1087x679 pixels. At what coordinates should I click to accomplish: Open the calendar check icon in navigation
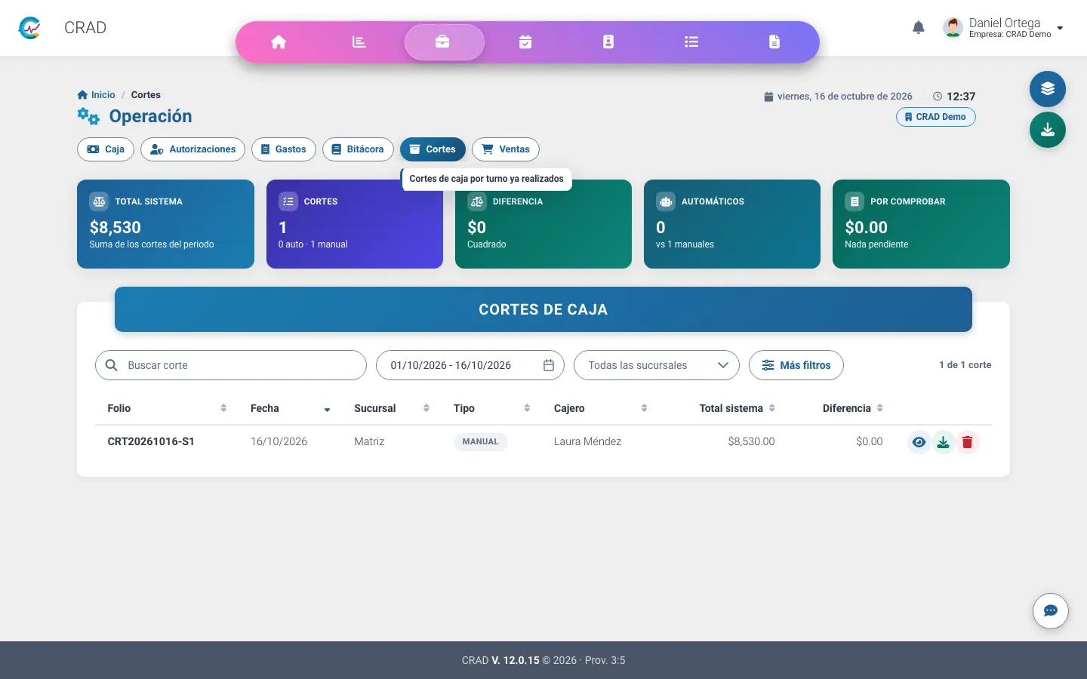coord(525,42)
